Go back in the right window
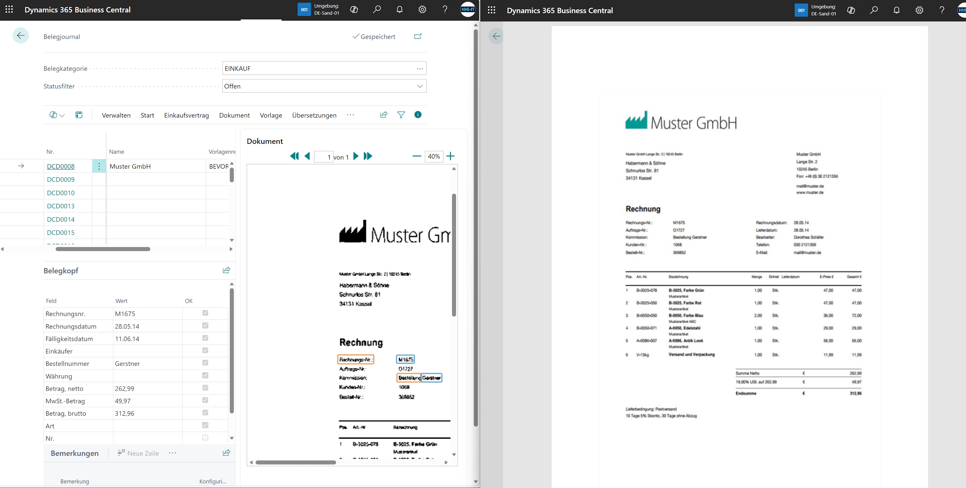Viewport: 966px width, 488px height. pyautogui.click(x=496, y=36)
